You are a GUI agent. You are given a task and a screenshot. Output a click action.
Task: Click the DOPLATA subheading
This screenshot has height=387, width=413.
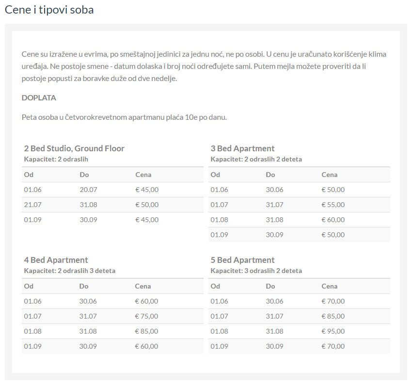(39, 98)
